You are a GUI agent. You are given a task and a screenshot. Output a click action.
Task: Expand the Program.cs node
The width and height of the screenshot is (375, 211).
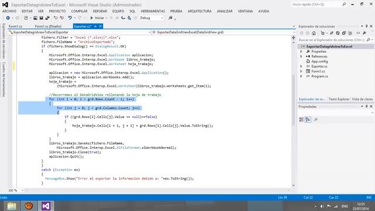click(301, 76)
